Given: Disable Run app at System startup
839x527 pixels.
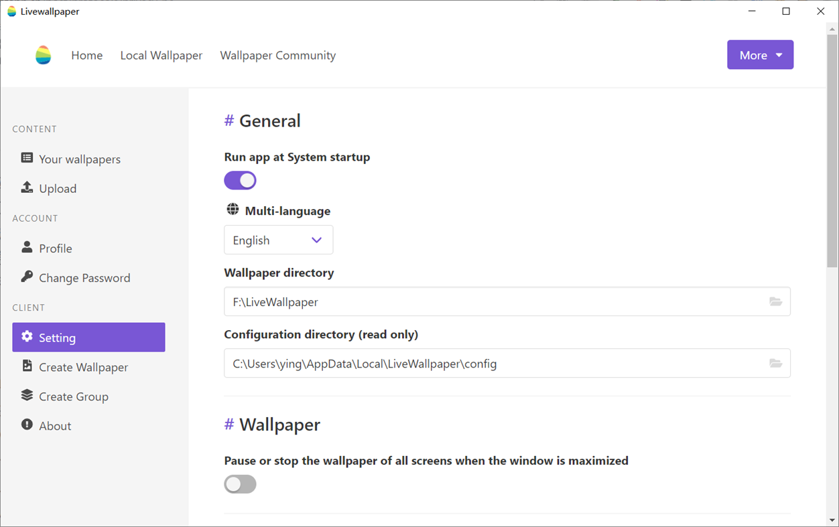Looking at the screenshot, I should (240, 180).
